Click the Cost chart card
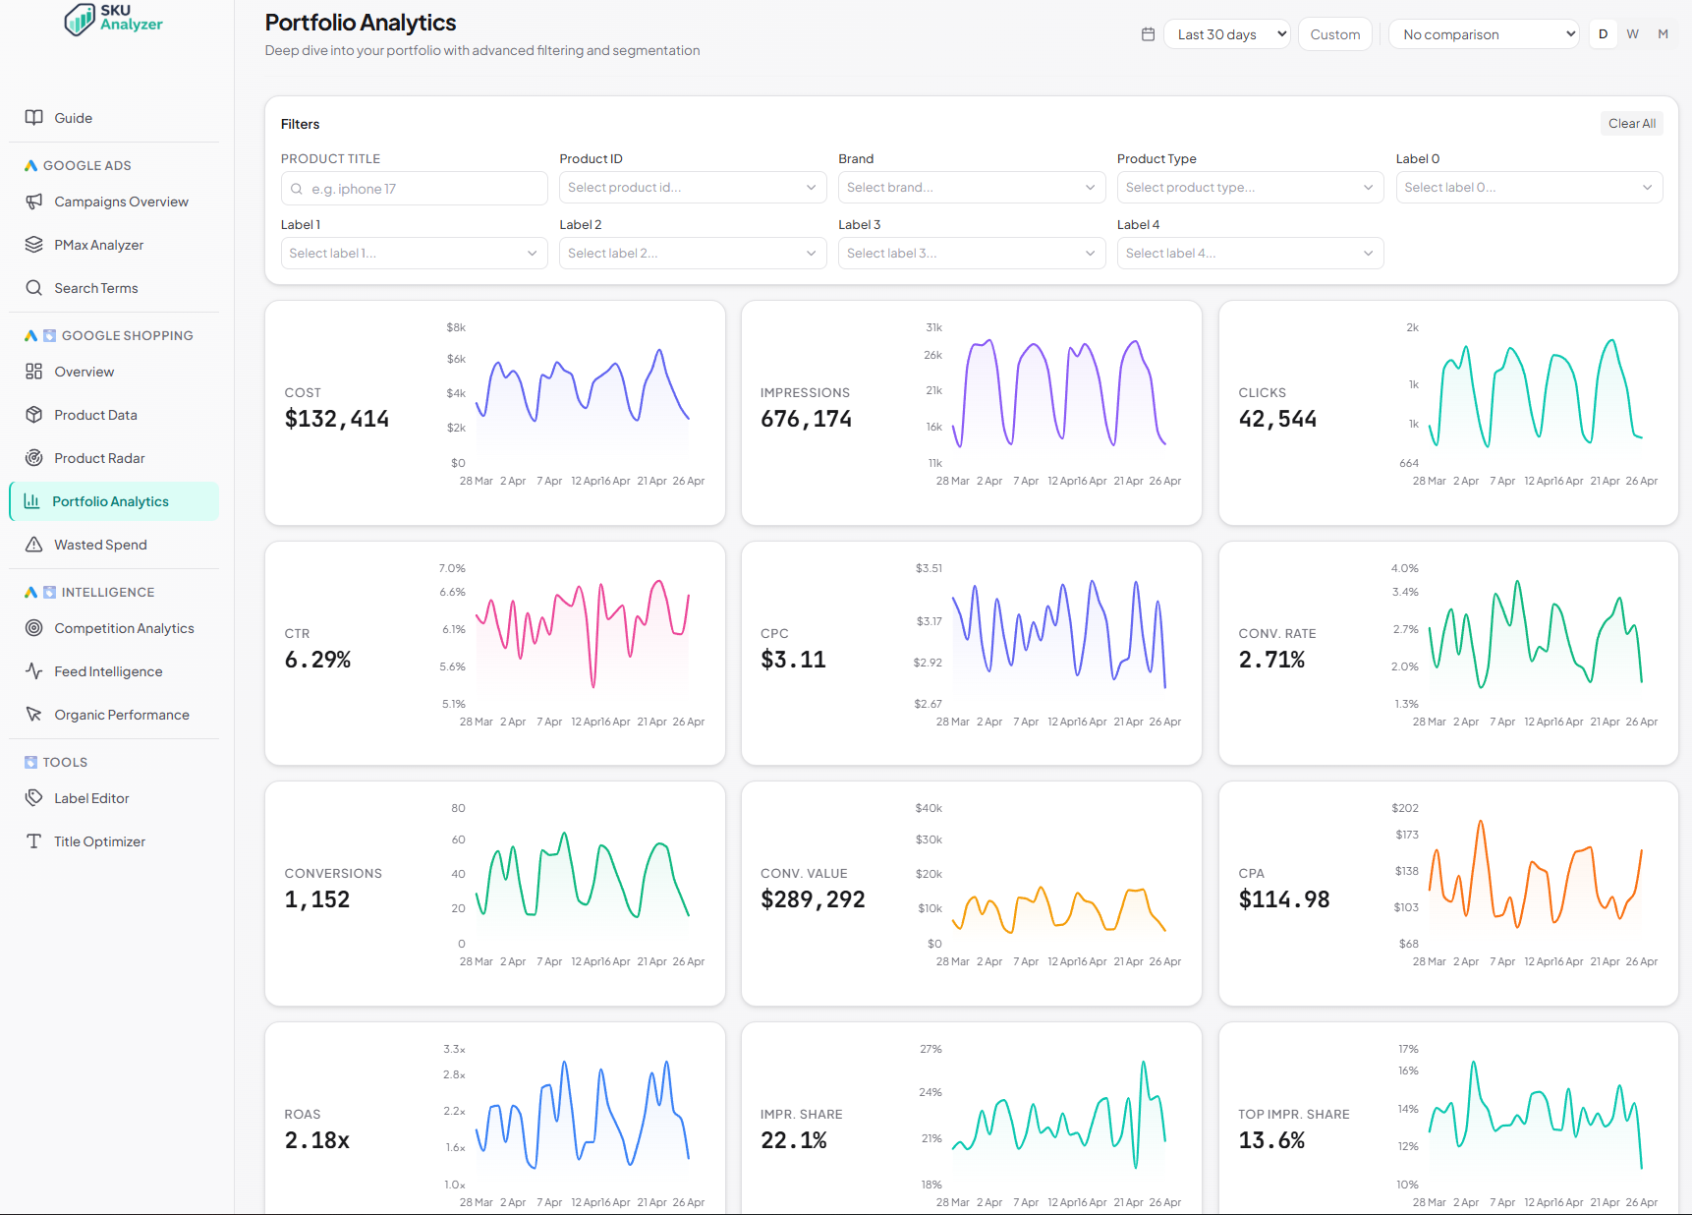The height and width of the screenshot is (1215, 1692). click(495, 413)
